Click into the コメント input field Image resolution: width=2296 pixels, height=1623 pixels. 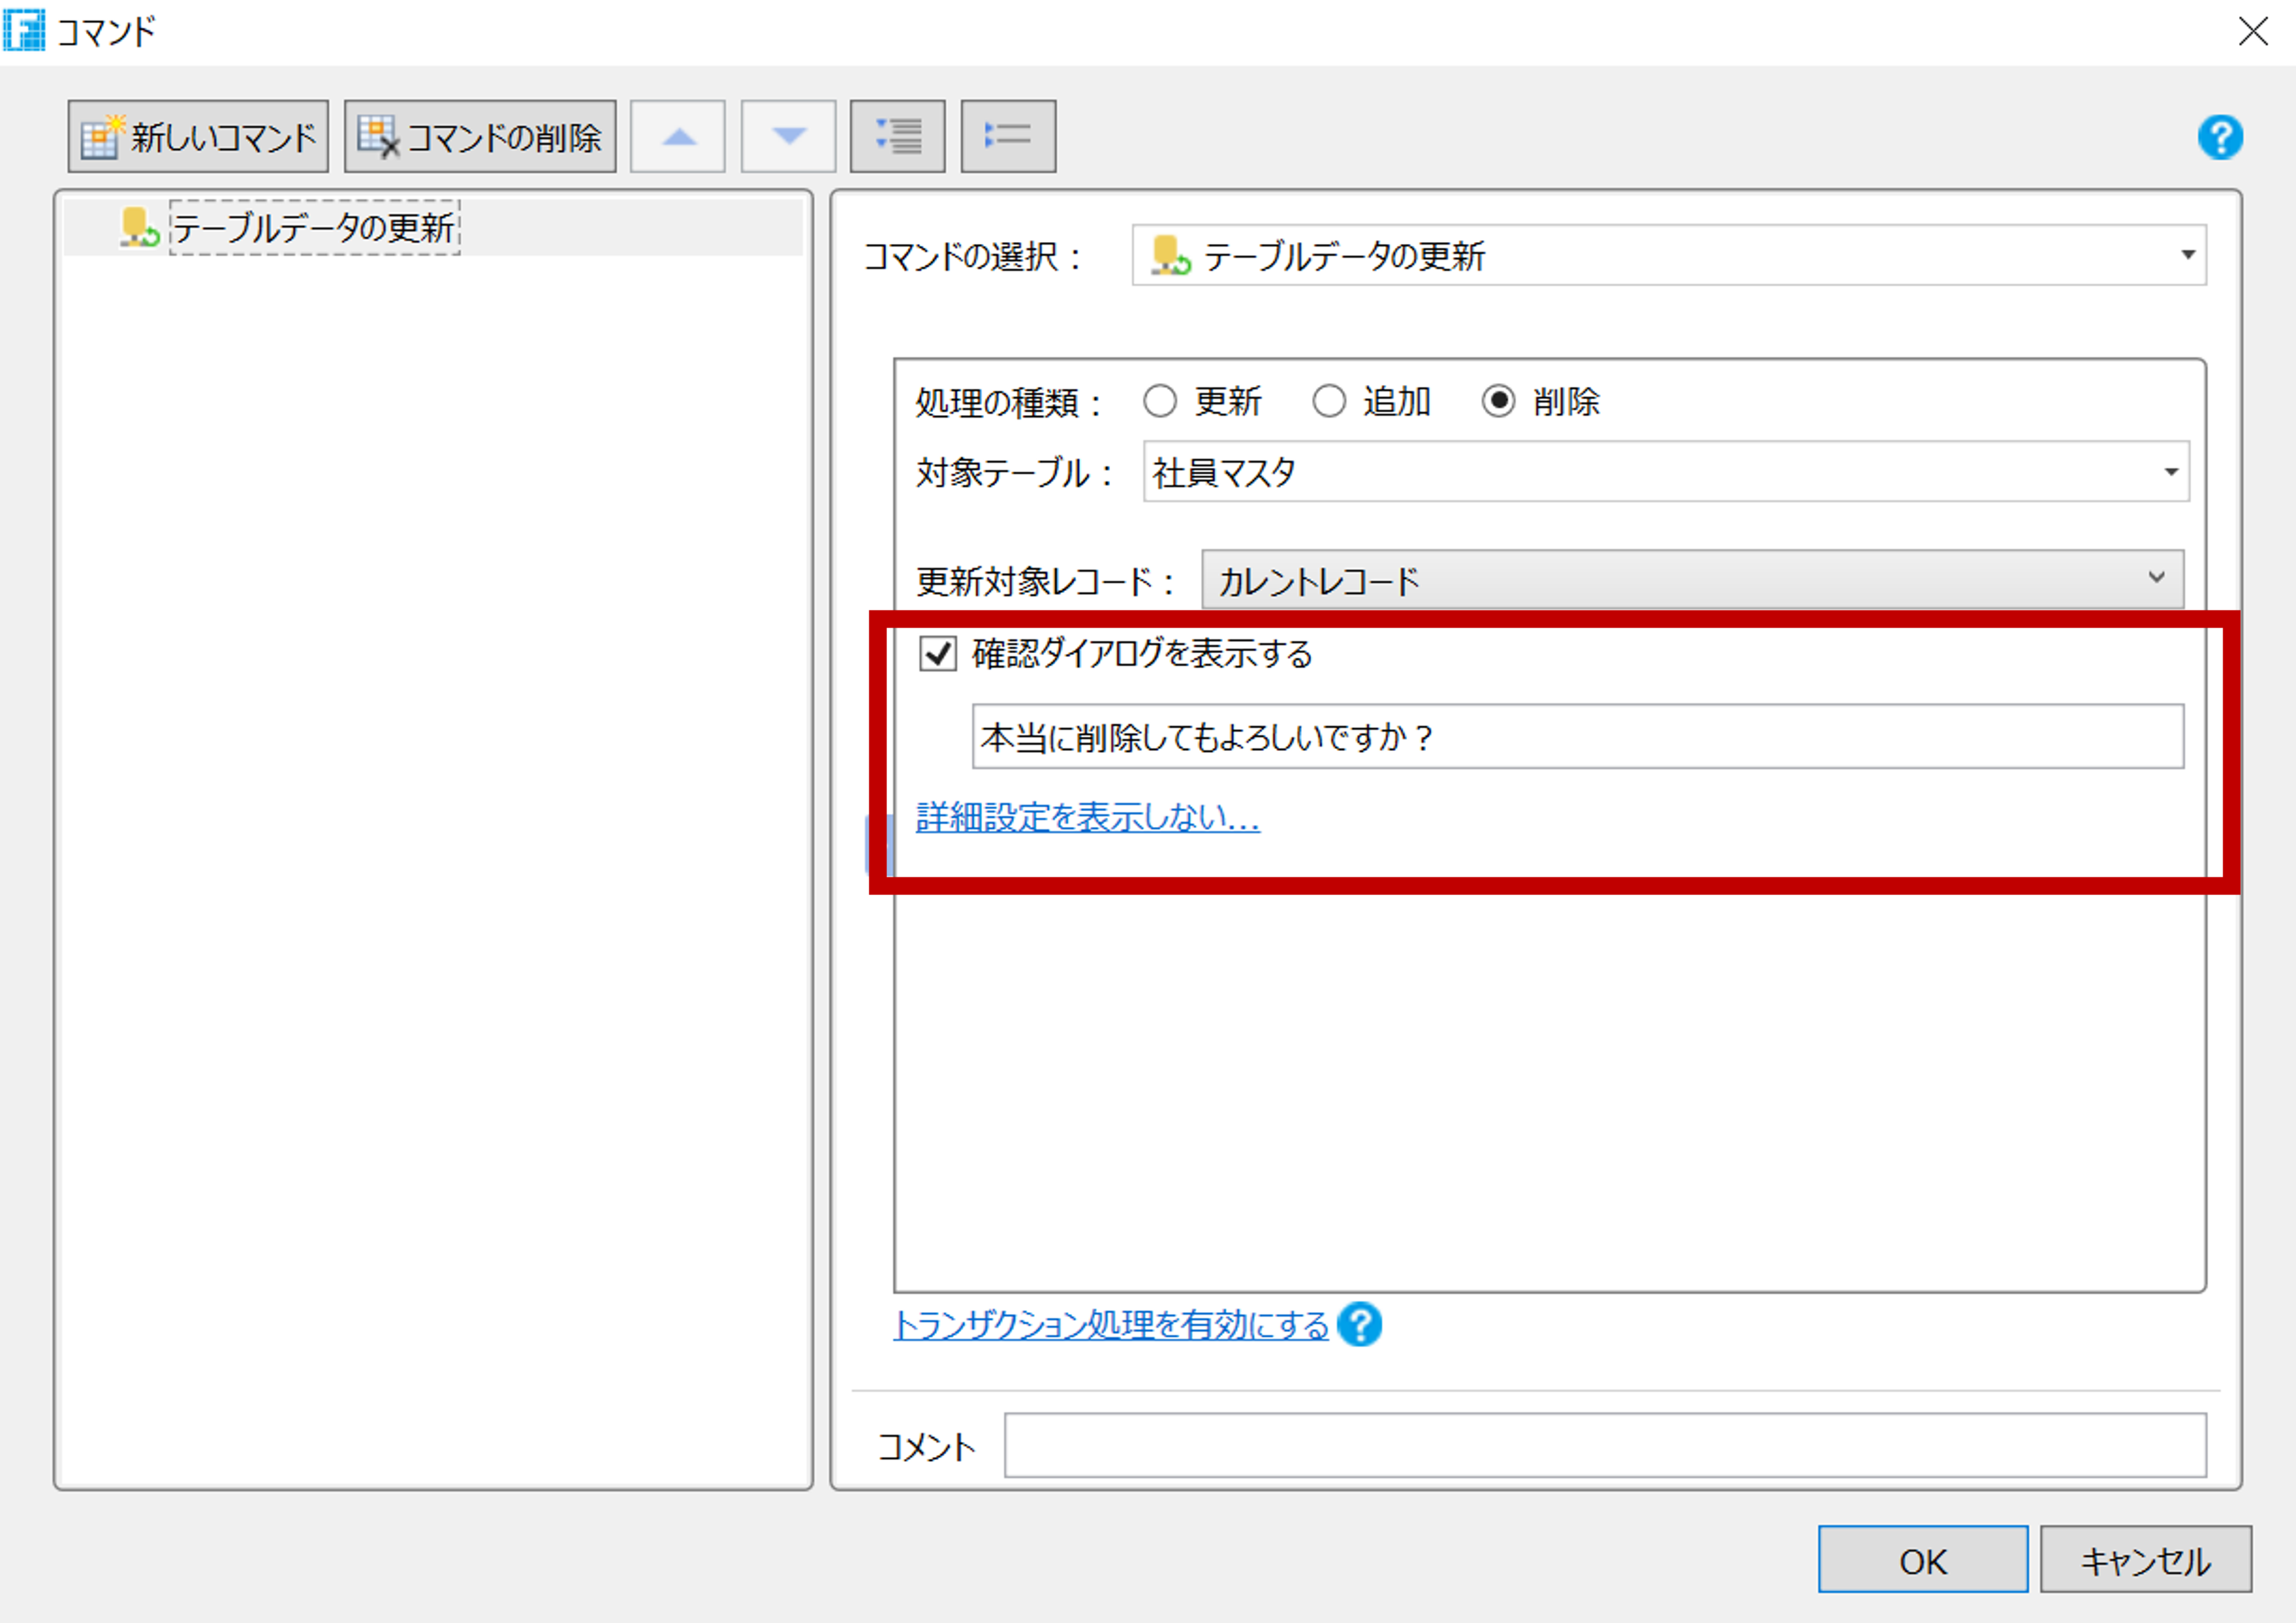point(1604,1445)
